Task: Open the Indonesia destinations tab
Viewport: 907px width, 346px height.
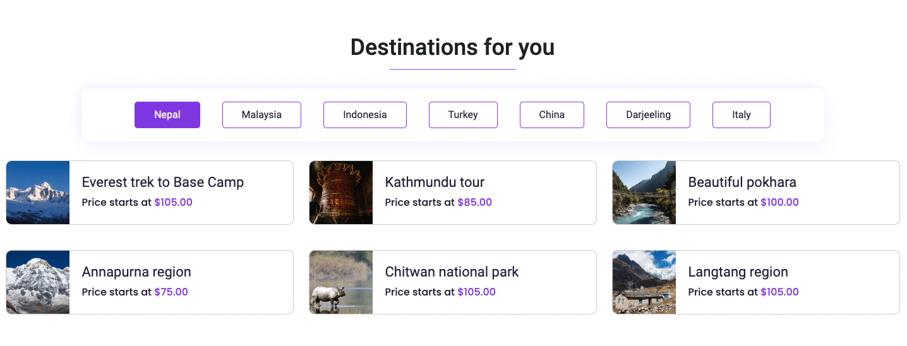Action: [x=365, y=115]
